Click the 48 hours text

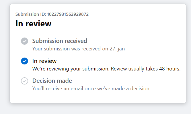(x=170, y=69)
